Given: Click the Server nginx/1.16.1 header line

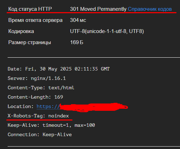Looking at the screenshot, I should (x=37, y=78).
